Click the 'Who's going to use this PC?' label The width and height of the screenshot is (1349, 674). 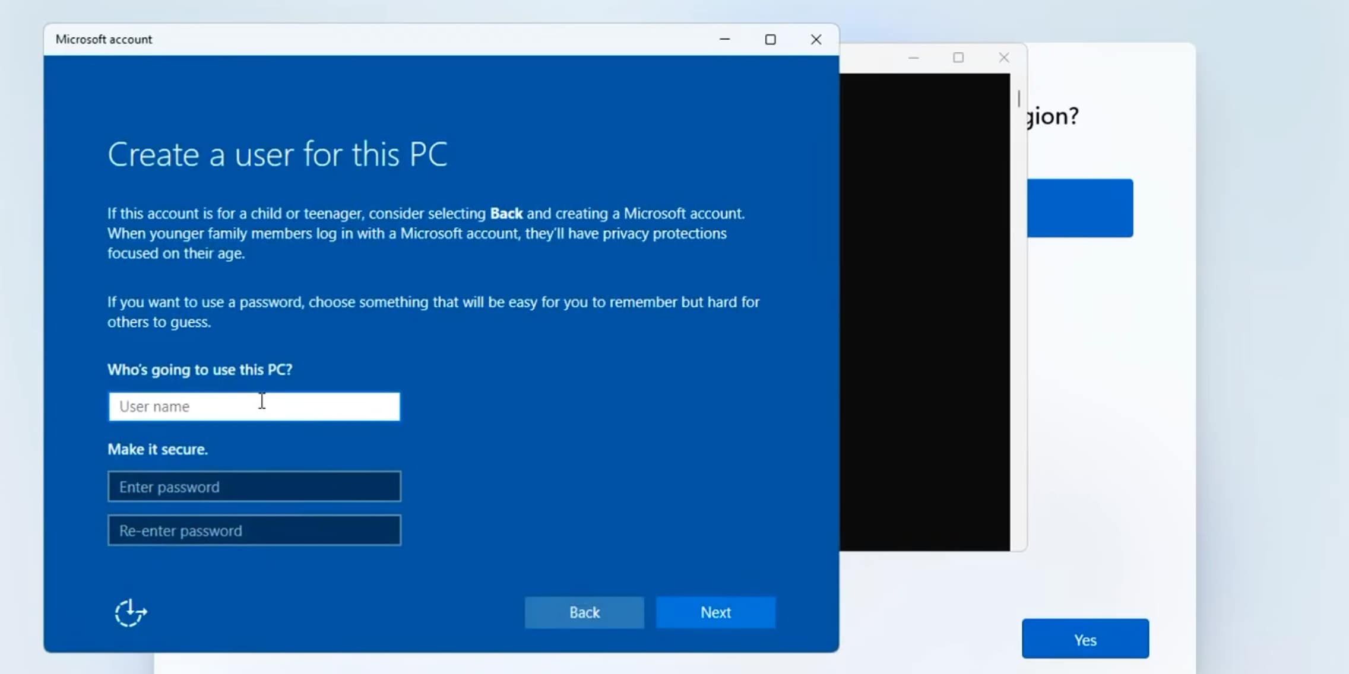pyautogui.click(x=199, y=370)
